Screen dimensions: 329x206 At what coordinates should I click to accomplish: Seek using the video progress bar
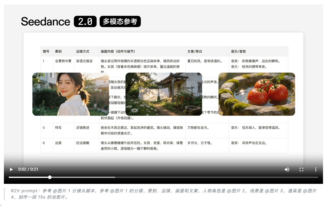point(163,177)
